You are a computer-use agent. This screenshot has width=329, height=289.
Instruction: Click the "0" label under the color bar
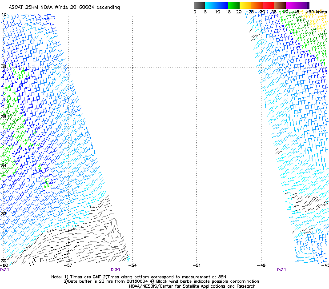[x=195, y=12]
